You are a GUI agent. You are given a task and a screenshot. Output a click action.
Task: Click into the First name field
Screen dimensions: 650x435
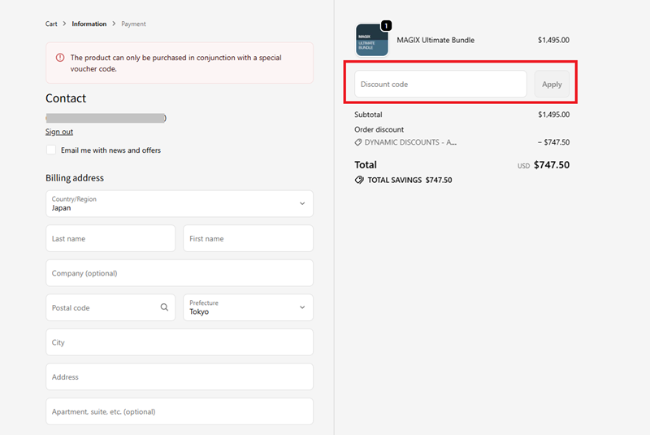point(248,238)
